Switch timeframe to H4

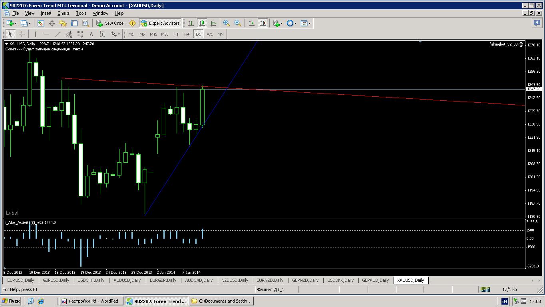(187, 34)
